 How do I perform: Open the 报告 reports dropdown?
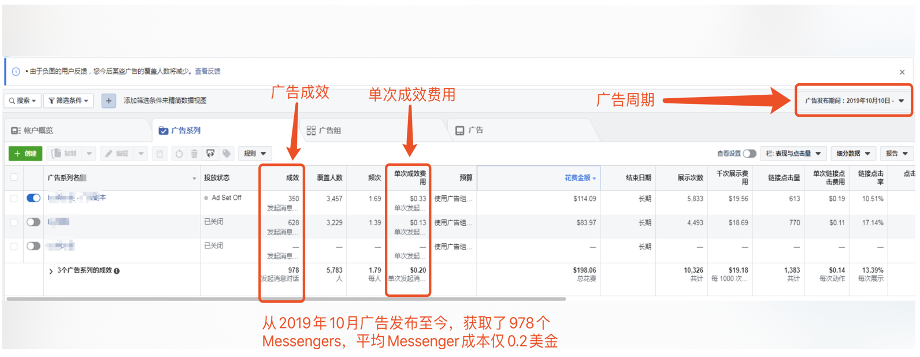pos(897,154)
